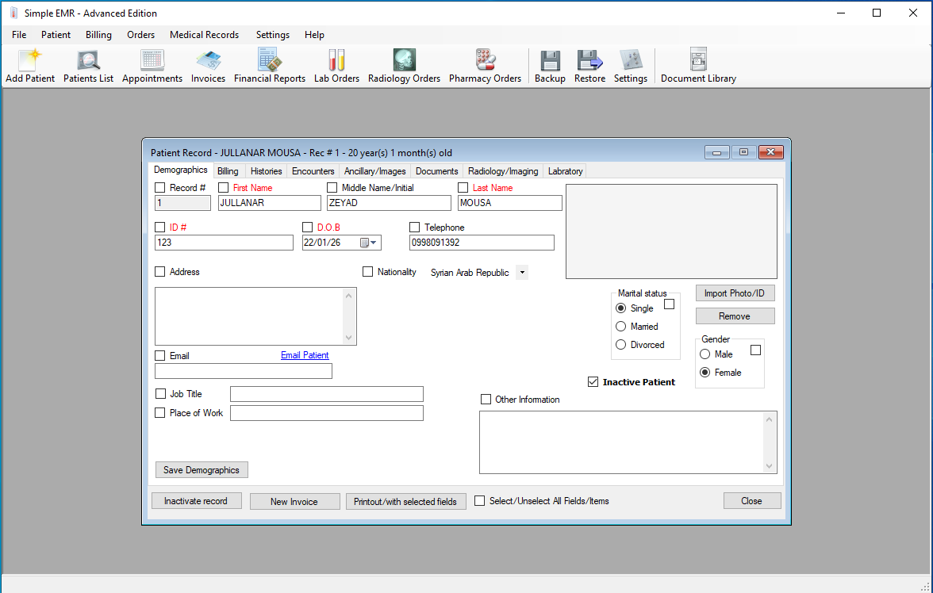This screenshot has height=593, width=933.
Task: Open Radiology Orders
Action: point(404,65)
